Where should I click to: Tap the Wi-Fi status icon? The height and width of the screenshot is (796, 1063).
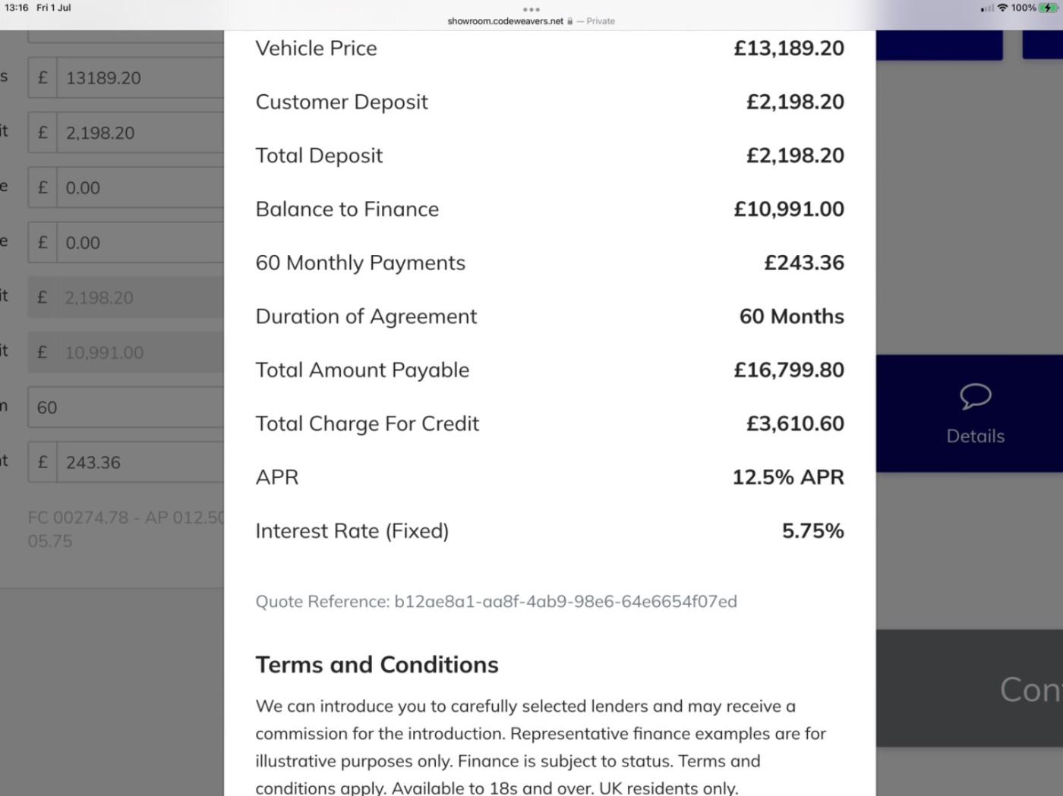(1002, 8)
